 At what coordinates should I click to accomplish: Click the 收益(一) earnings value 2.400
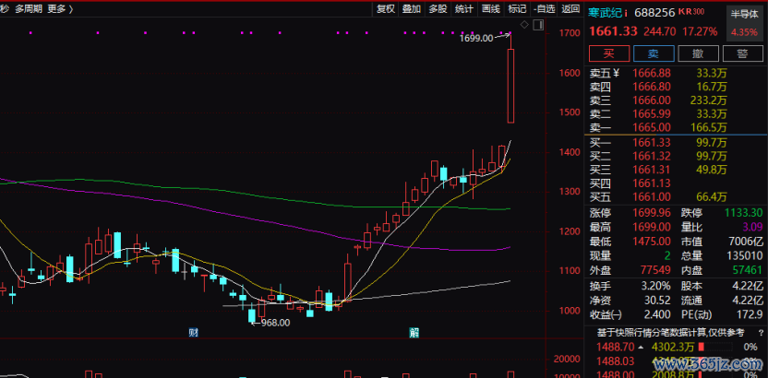[658, 314]
